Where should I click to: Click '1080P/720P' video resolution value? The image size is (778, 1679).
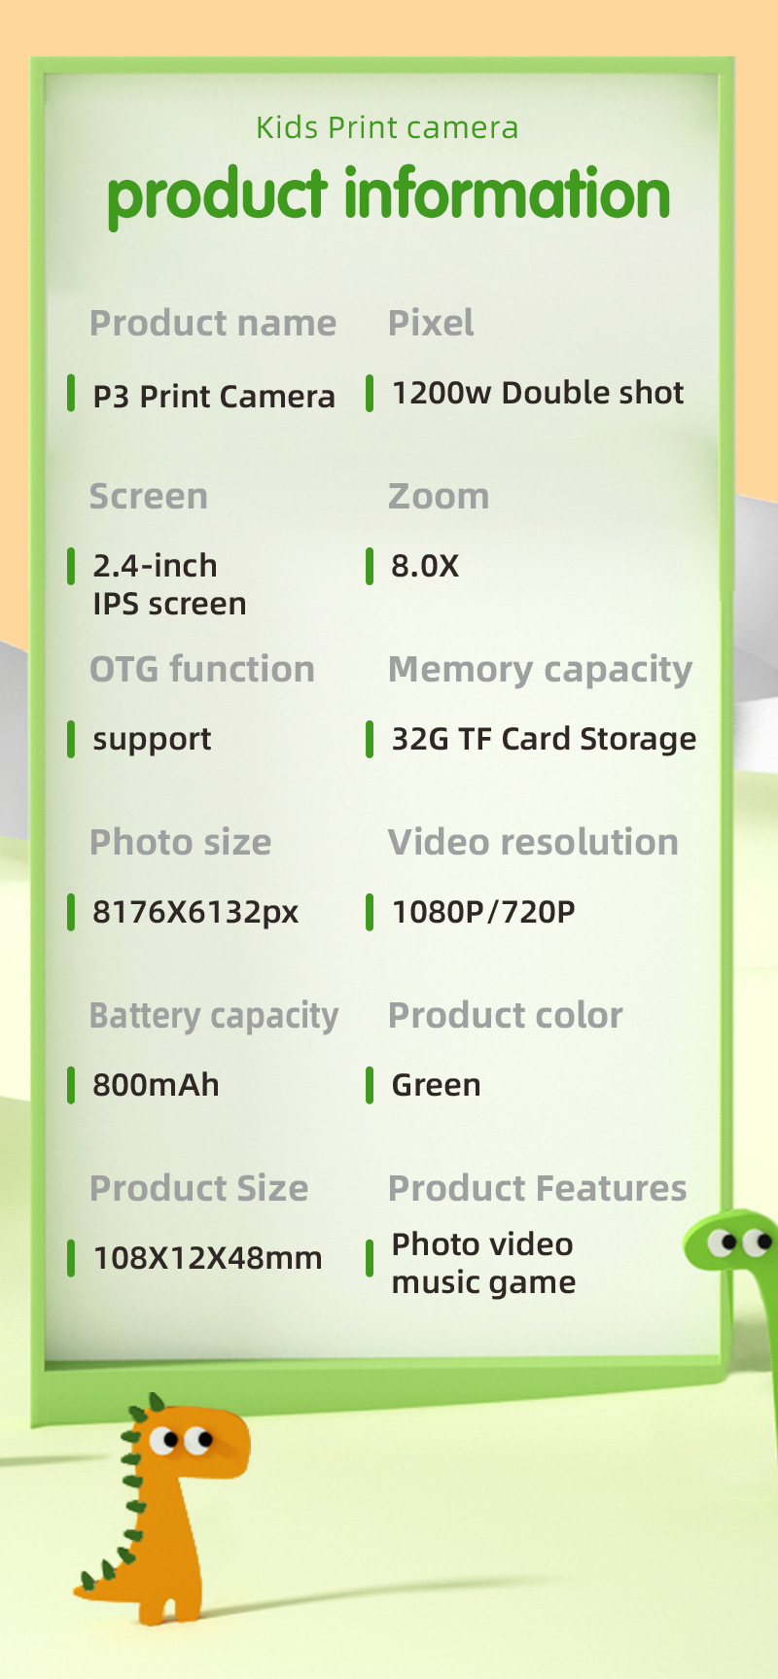click(x=483, y=912)
